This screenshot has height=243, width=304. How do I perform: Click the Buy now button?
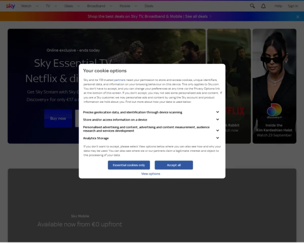click(x=58, y=118)
